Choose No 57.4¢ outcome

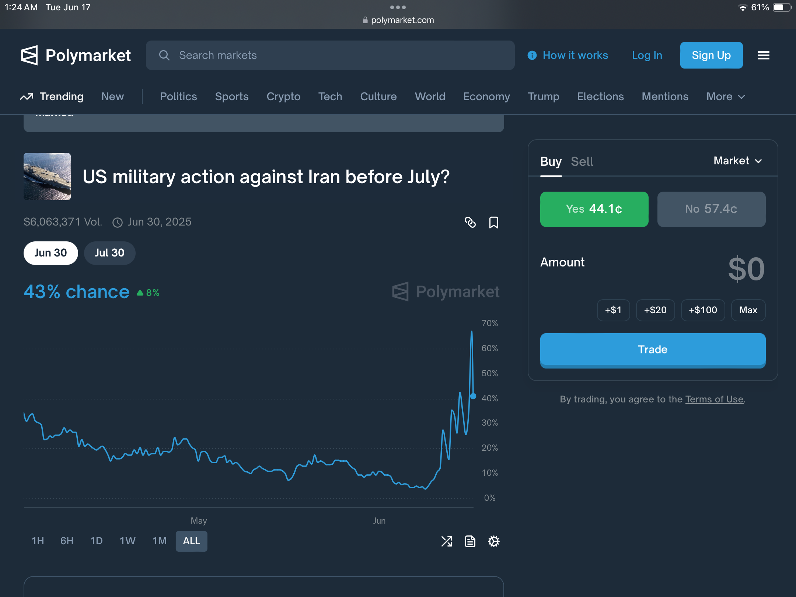tap(712, 209)
